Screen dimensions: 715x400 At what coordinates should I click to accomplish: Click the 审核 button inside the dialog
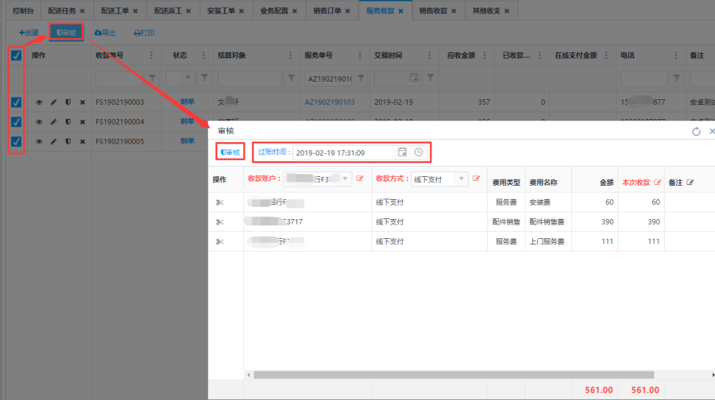click(230, 152)
